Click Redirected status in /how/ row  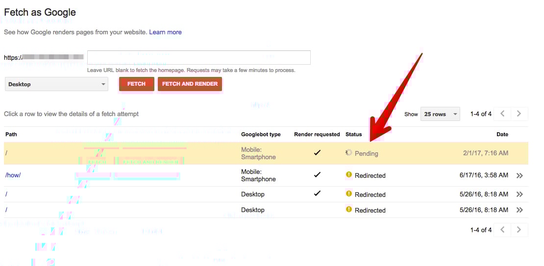(x=370, y=175)
